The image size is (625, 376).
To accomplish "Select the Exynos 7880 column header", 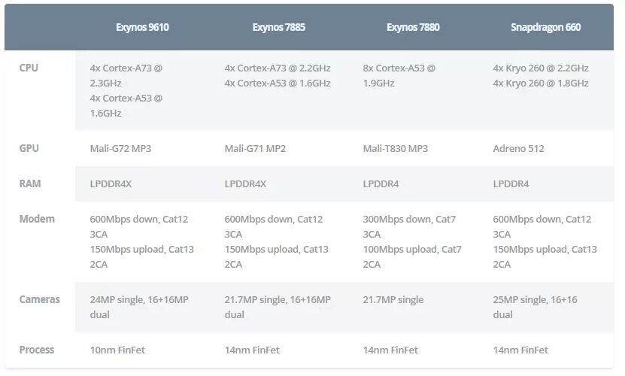I will (413, 28).
